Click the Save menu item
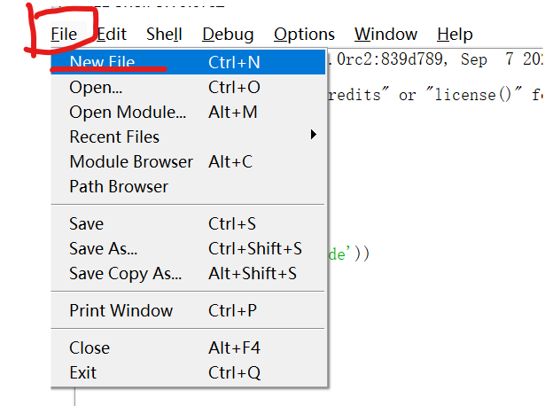553x406 pixels. 86,223
